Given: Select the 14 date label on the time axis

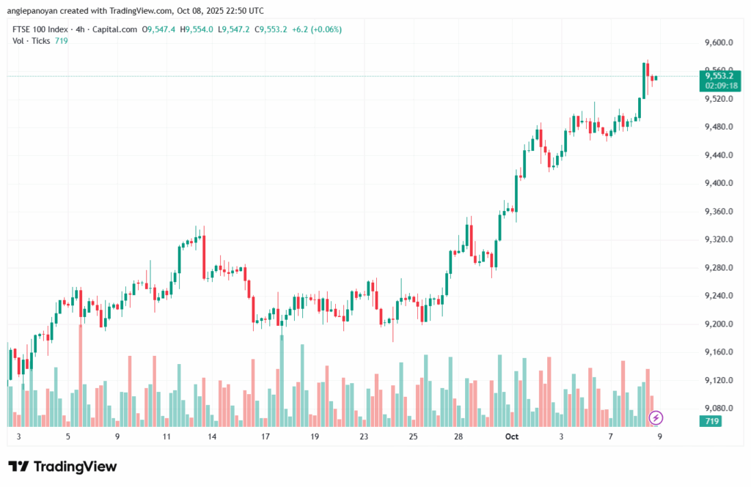Looking at the screenshot, I should (212, 436).
